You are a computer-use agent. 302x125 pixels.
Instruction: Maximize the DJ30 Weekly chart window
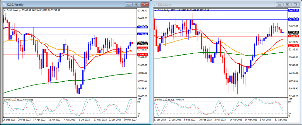137,4
